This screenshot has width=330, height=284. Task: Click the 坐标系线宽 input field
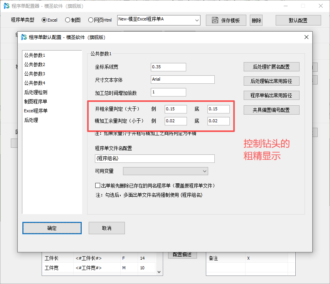(x=168, y=67)
